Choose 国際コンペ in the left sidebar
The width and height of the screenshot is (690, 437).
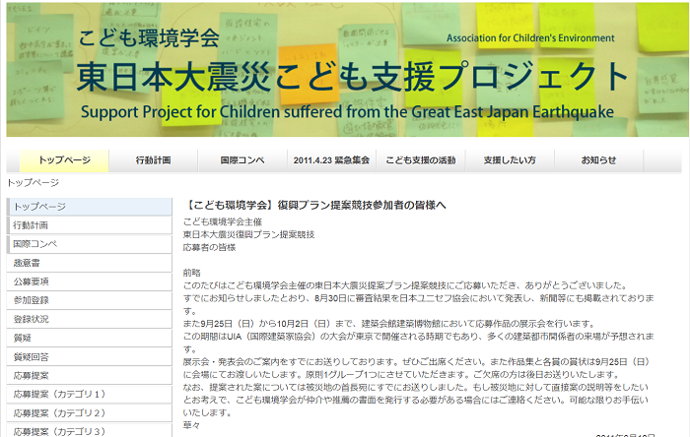click(x=35, y=244)
